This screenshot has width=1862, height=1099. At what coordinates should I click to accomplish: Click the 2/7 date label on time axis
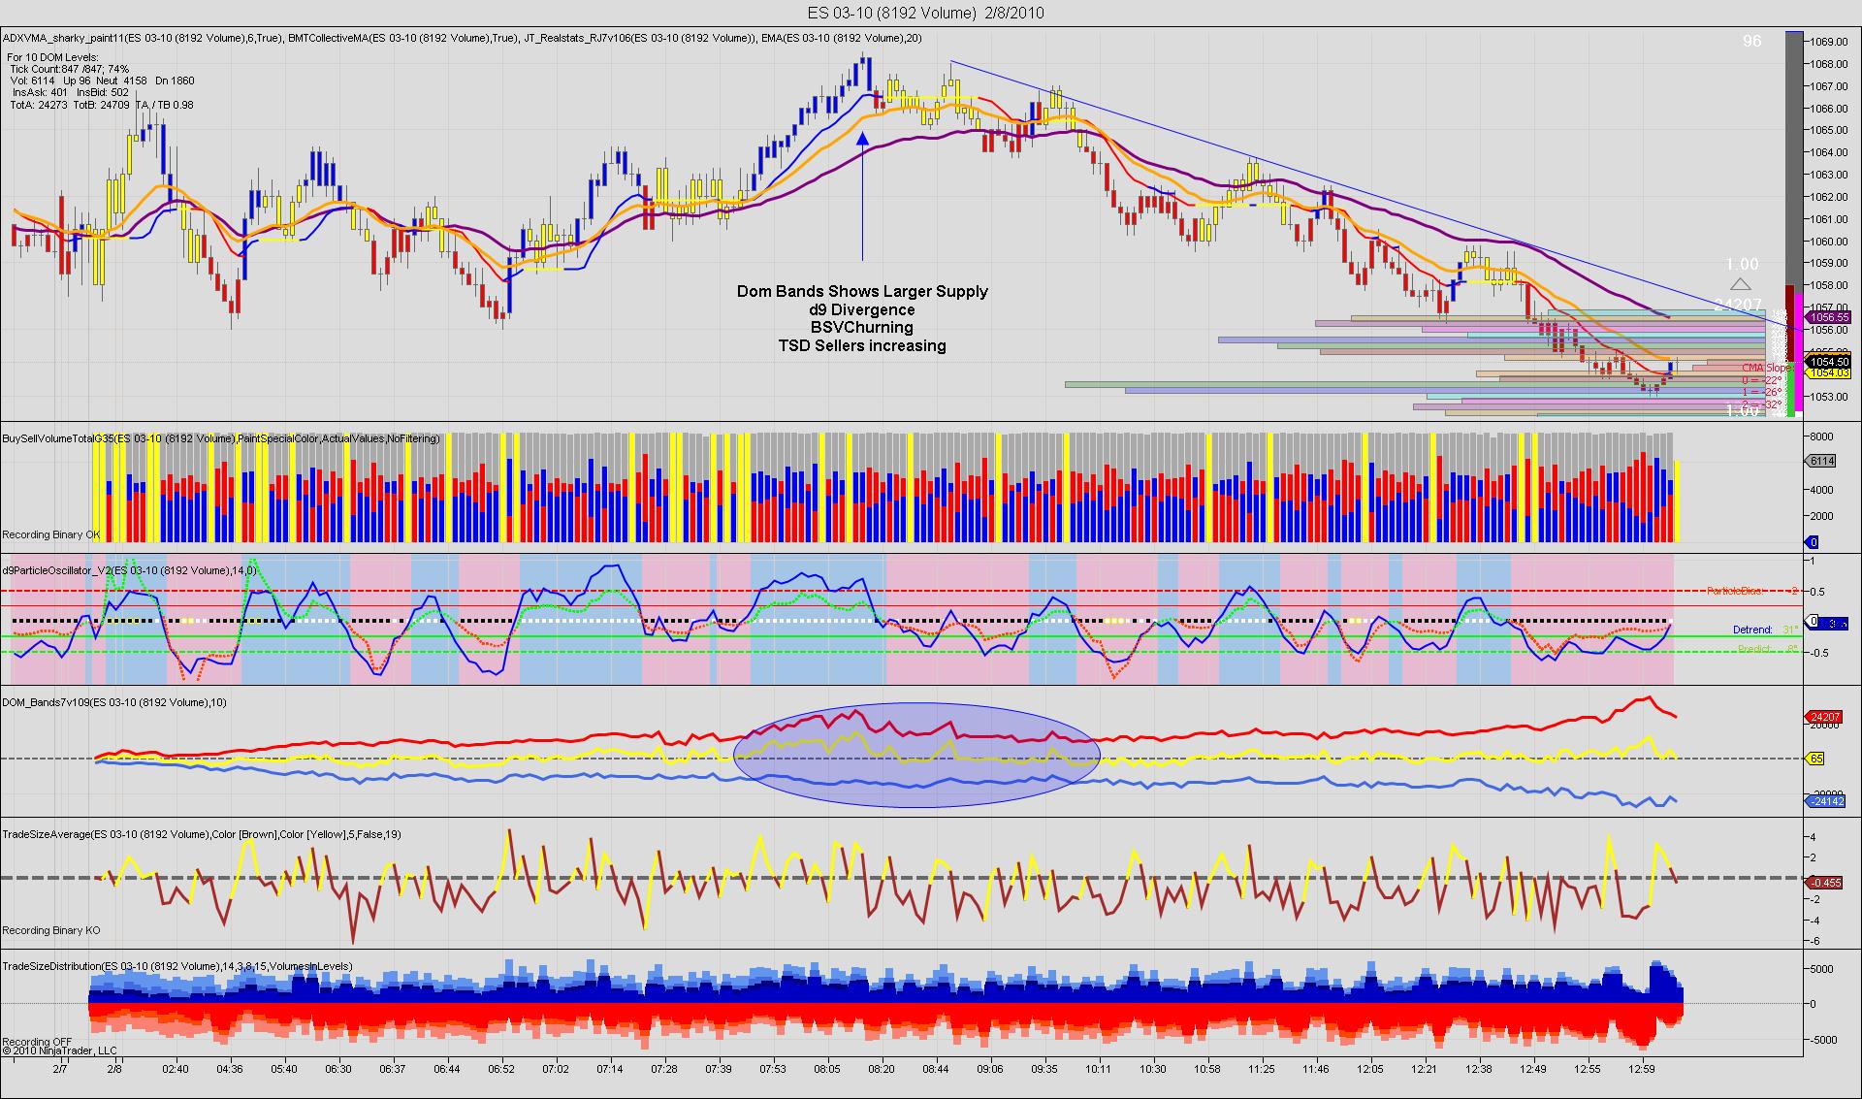60,1069
